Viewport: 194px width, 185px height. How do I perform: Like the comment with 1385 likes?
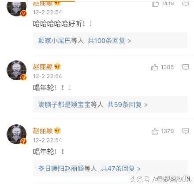click(x=155, y=67)
